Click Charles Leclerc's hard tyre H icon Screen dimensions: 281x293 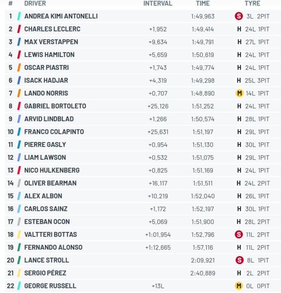point(239,29)
